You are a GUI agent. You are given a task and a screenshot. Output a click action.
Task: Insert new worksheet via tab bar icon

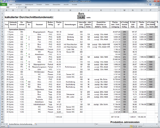coord(36,124)
